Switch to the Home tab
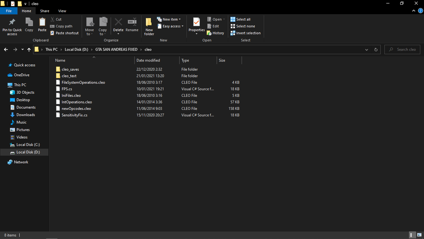Screen dimensions: 424x239 click(26, 11)
